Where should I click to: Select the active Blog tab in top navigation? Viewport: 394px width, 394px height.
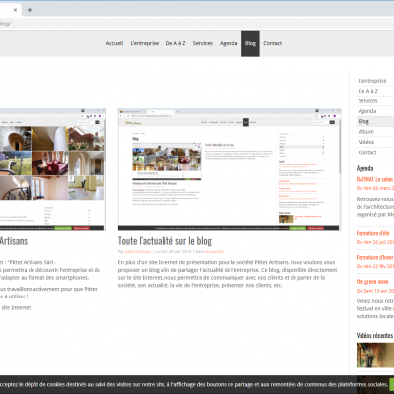pyautogui.click(x=250, y=43)
